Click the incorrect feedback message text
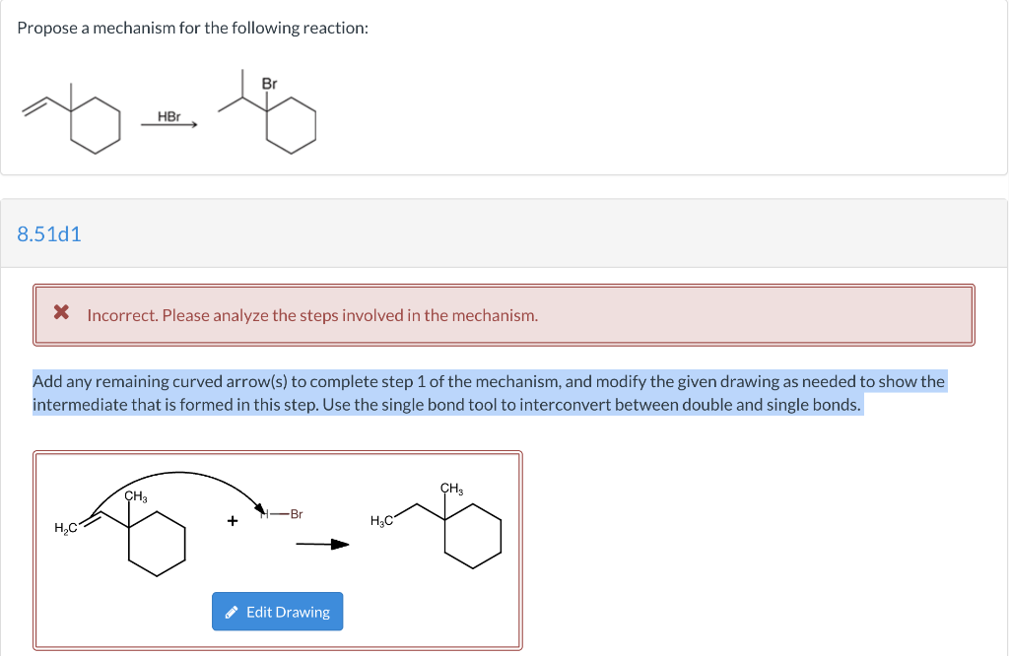Screen dimensions: 1009x656 coord(312,315)
